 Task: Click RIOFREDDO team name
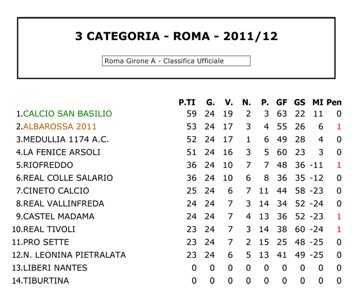point(48,165)
